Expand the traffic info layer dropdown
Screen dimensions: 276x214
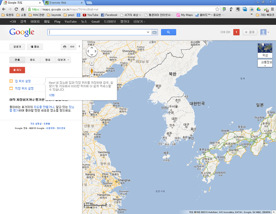[x=265, y=63]
